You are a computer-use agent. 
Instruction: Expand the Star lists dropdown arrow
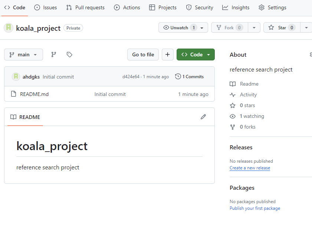(306, 28)
